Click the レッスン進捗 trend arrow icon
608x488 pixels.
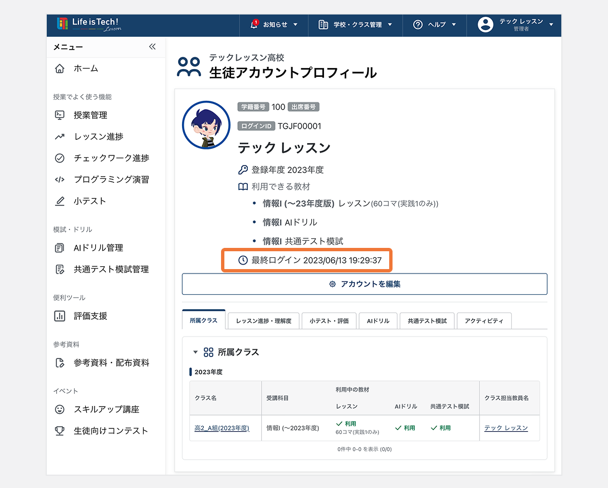coord(60,136)
